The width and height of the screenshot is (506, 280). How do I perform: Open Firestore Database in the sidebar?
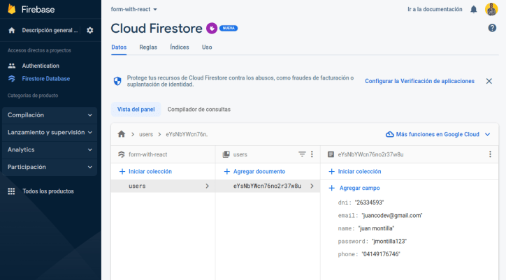pos(46,79)
